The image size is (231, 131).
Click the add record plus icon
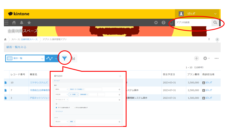(x=196, y=58)
